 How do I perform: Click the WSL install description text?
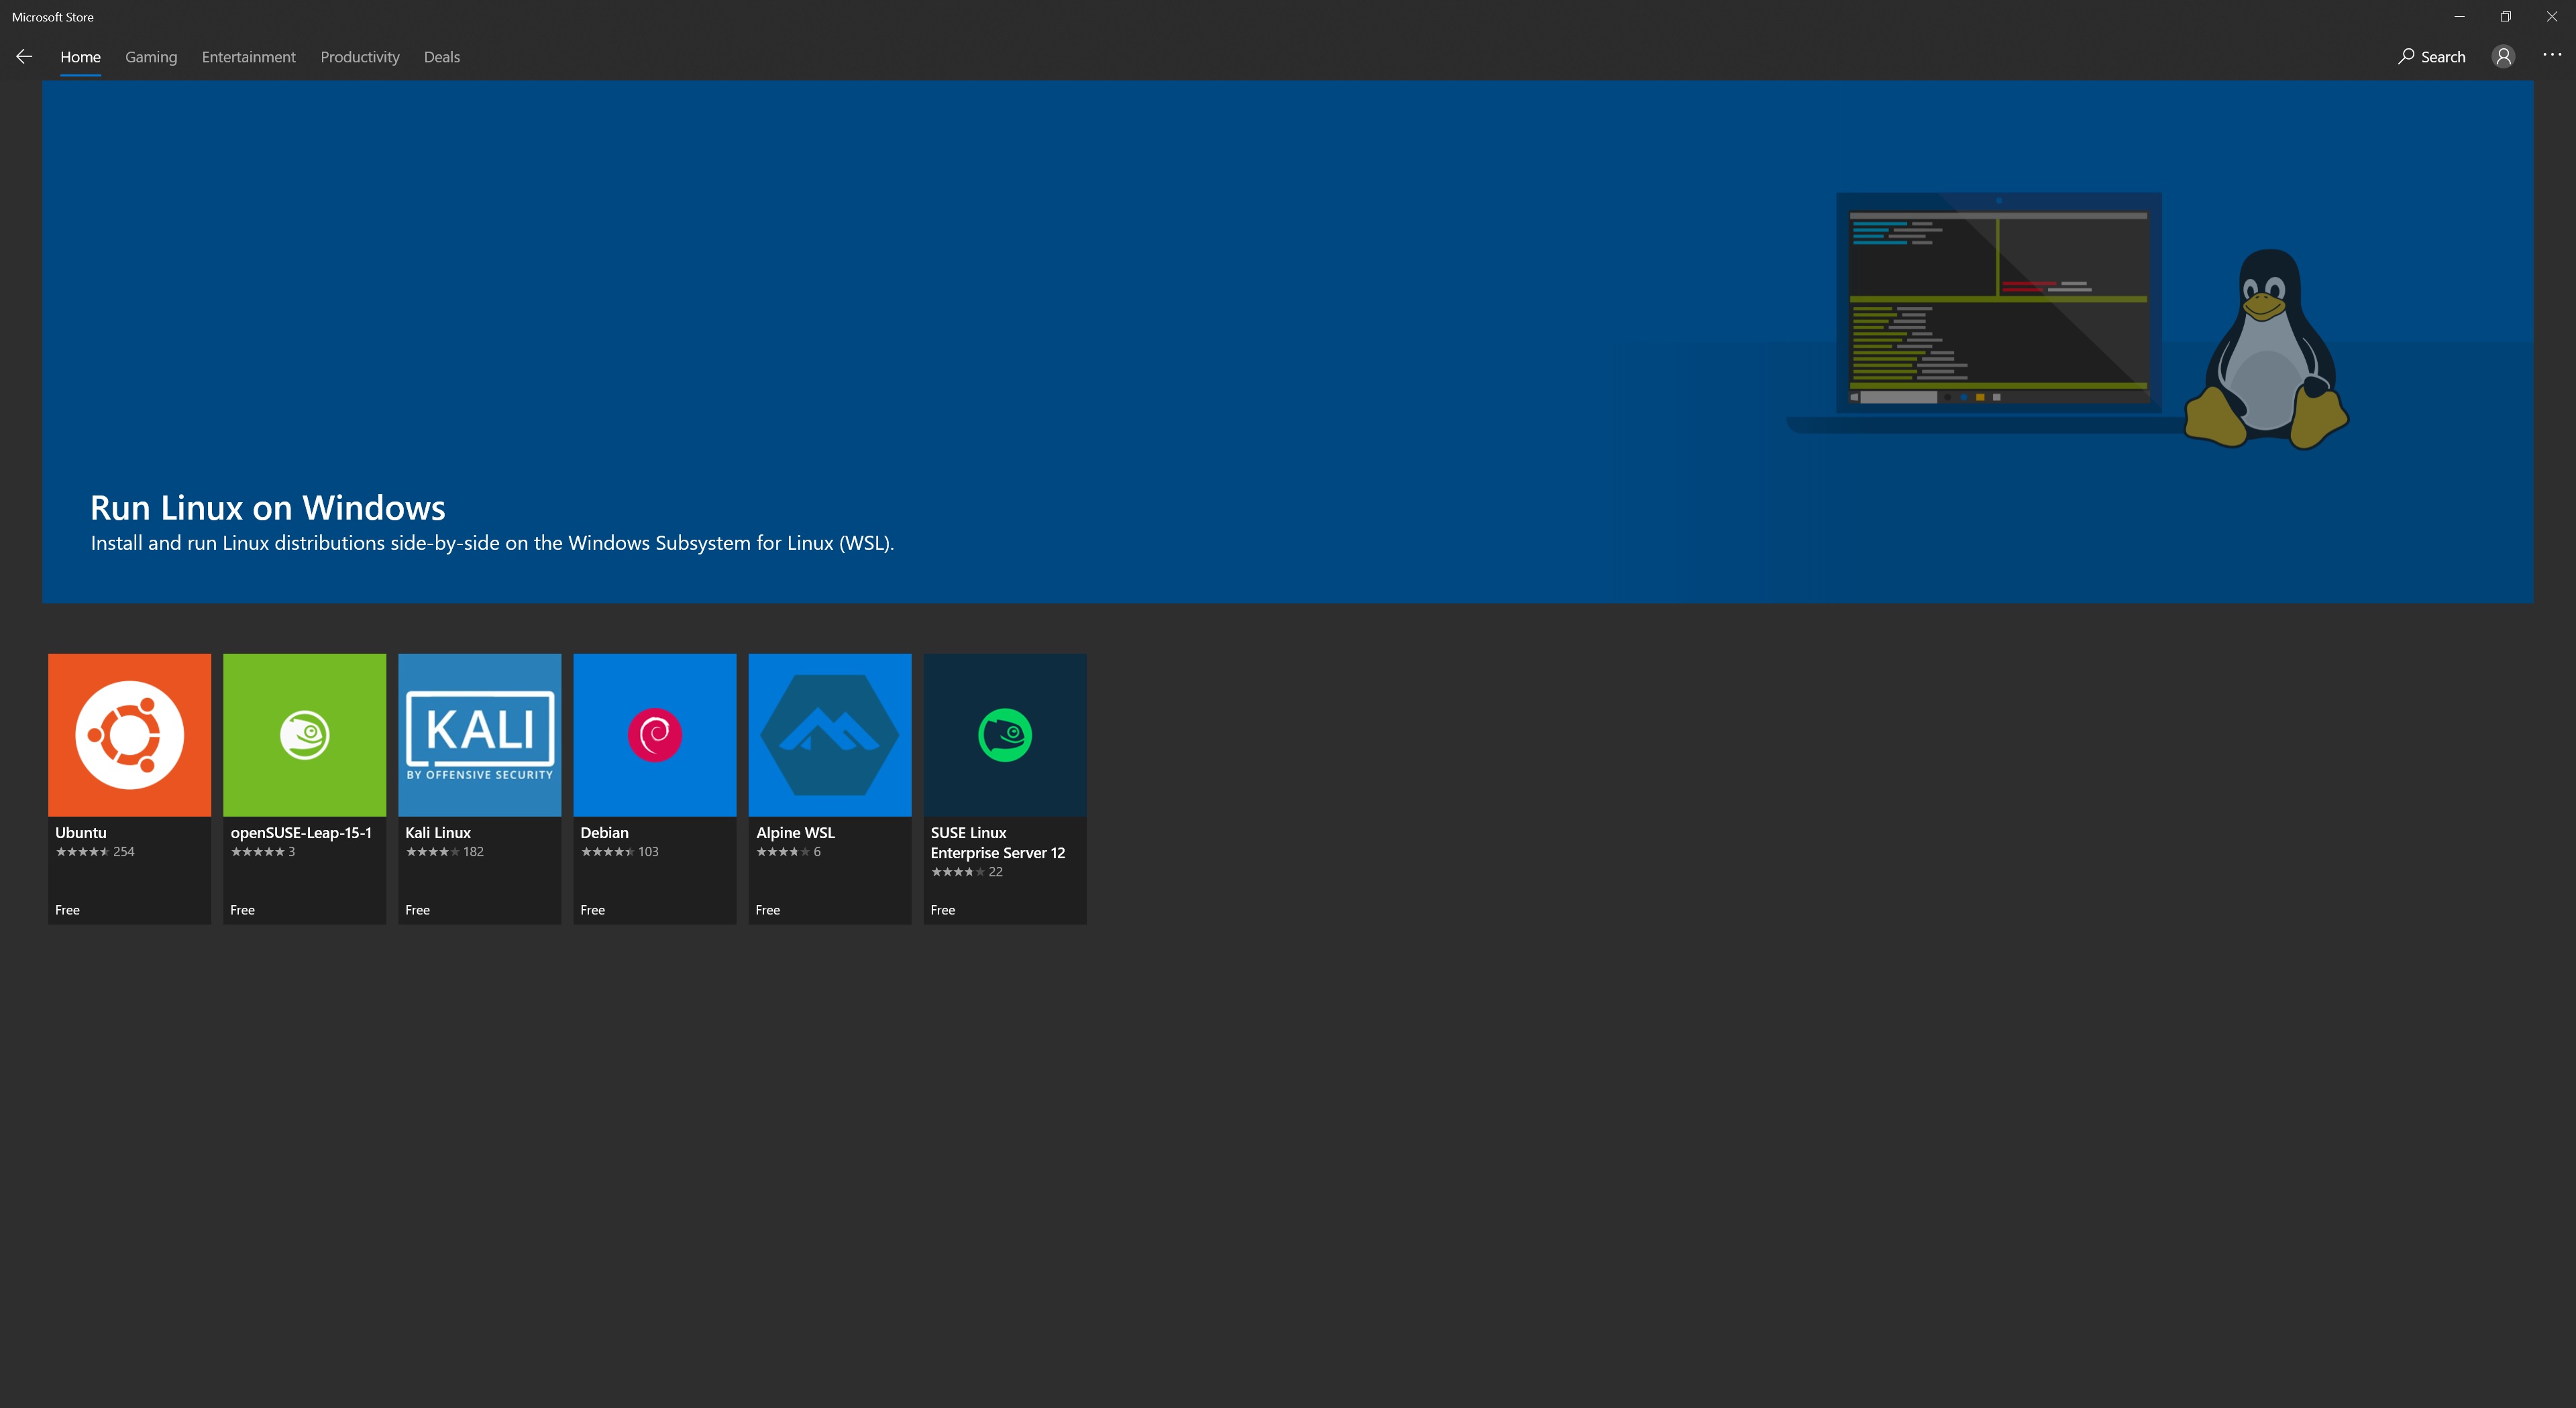(492, 542)
